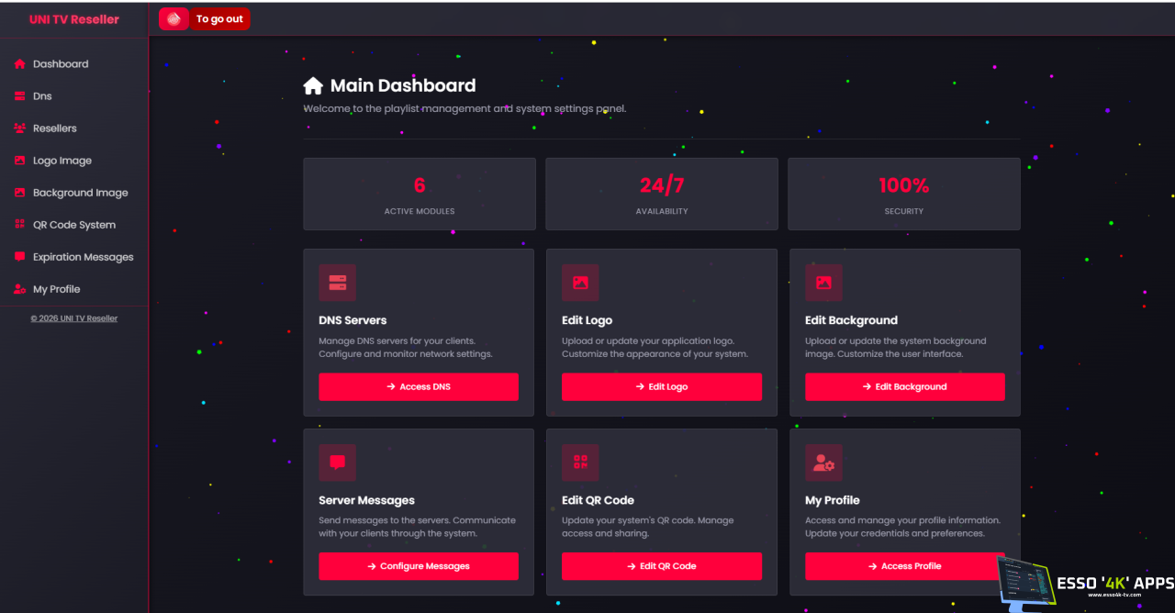The image size is (1175, 613).
Task: Click the Configure Messages button
Action: click(419, 566)
